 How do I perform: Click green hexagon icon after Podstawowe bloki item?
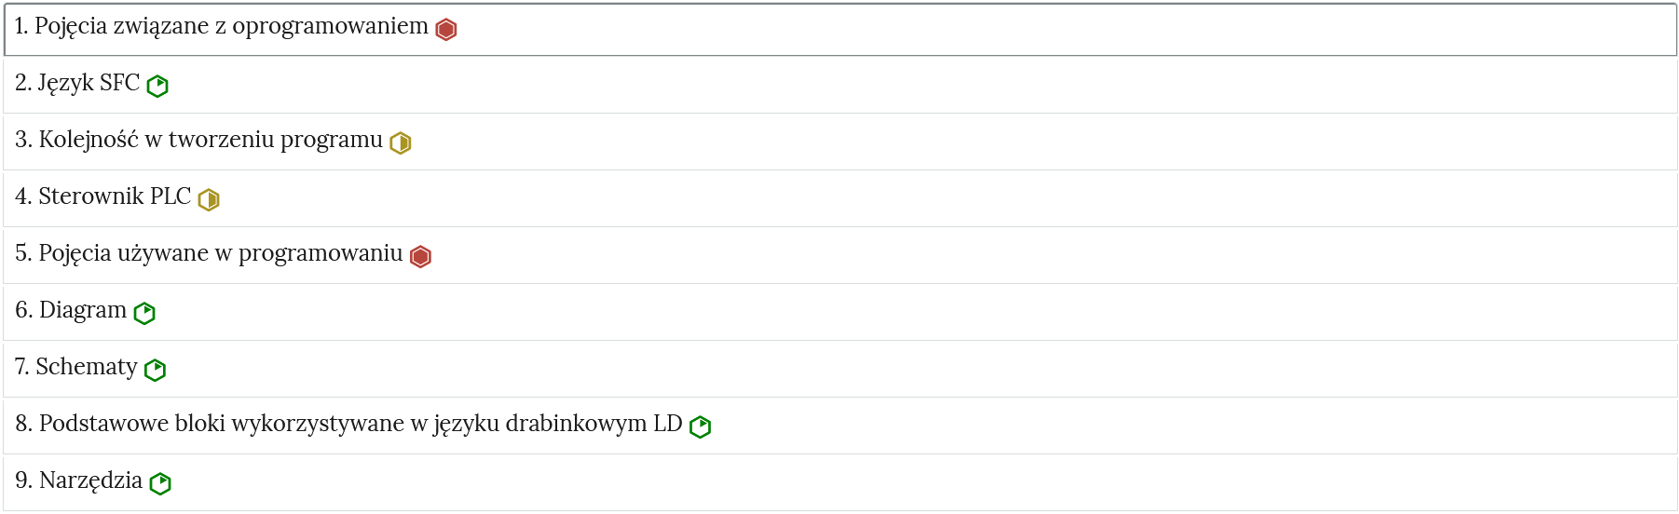pos(701,427)
